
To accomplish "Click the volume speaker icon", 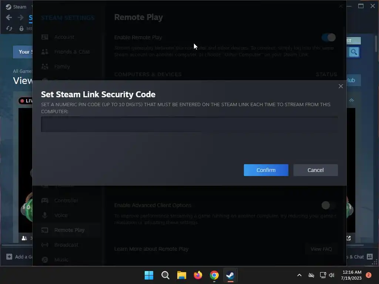I will coord(332,275).
